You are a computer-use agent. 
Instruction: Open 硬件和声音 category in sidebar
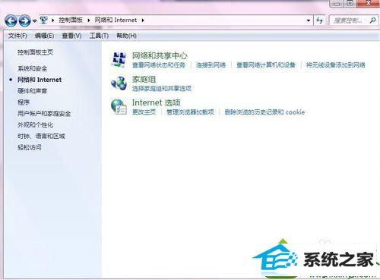(x=32, y=91)
